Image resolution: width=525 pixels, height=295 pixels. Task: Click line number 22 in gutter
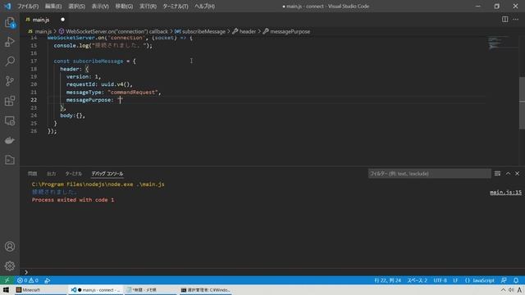(x=34, y=100)
